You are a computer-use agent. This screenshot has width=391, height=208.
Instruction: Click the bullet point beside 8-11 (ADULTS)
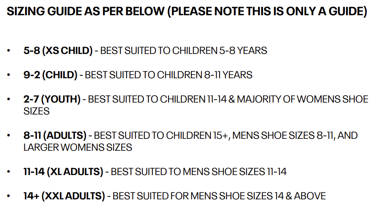[9, 136]
